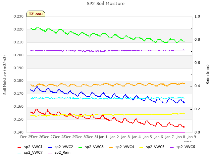Click the 0.230 left axis label

click(19, 17)
